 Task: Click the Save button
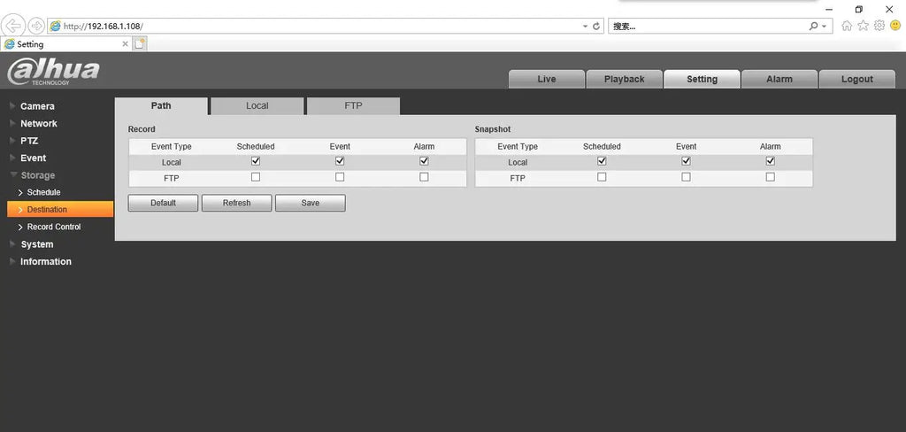pos(310,203)
